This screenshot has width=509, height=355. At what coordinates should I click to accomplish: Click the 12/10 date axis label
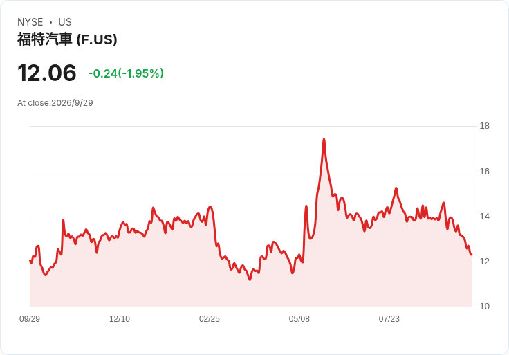pos(120,319)
